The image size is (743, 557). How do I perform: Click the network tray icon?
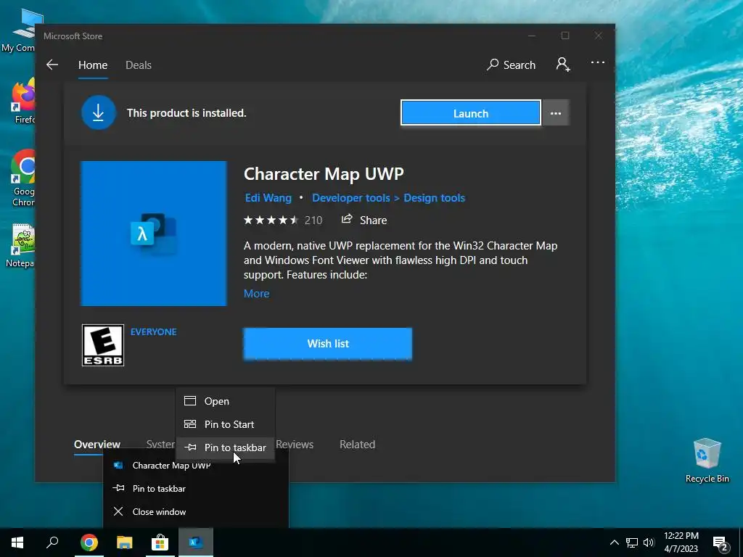632,542
